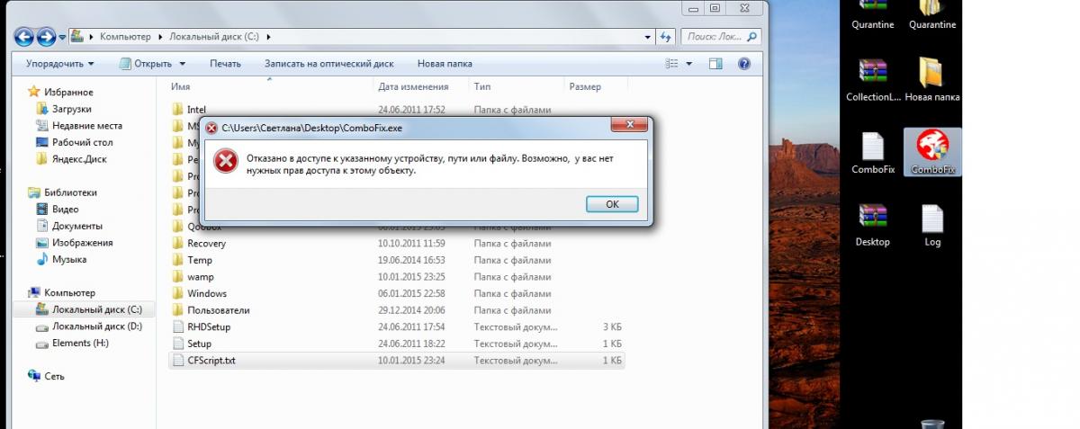Select the Новая папка desktop folder icon
Image resolution: width=1080 pixels, height=429 pixels.
pyautogui.click(x=931, y=81)
